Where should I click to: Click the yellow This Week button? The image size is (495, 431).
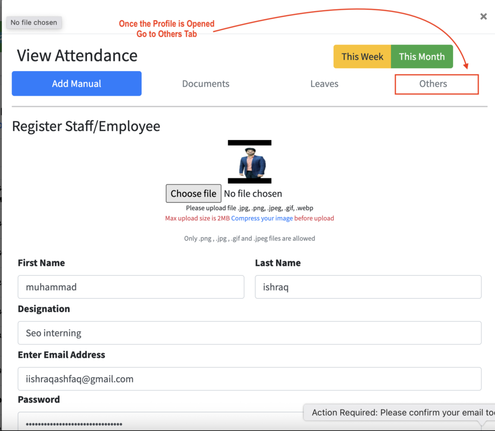tap(362, 57)
